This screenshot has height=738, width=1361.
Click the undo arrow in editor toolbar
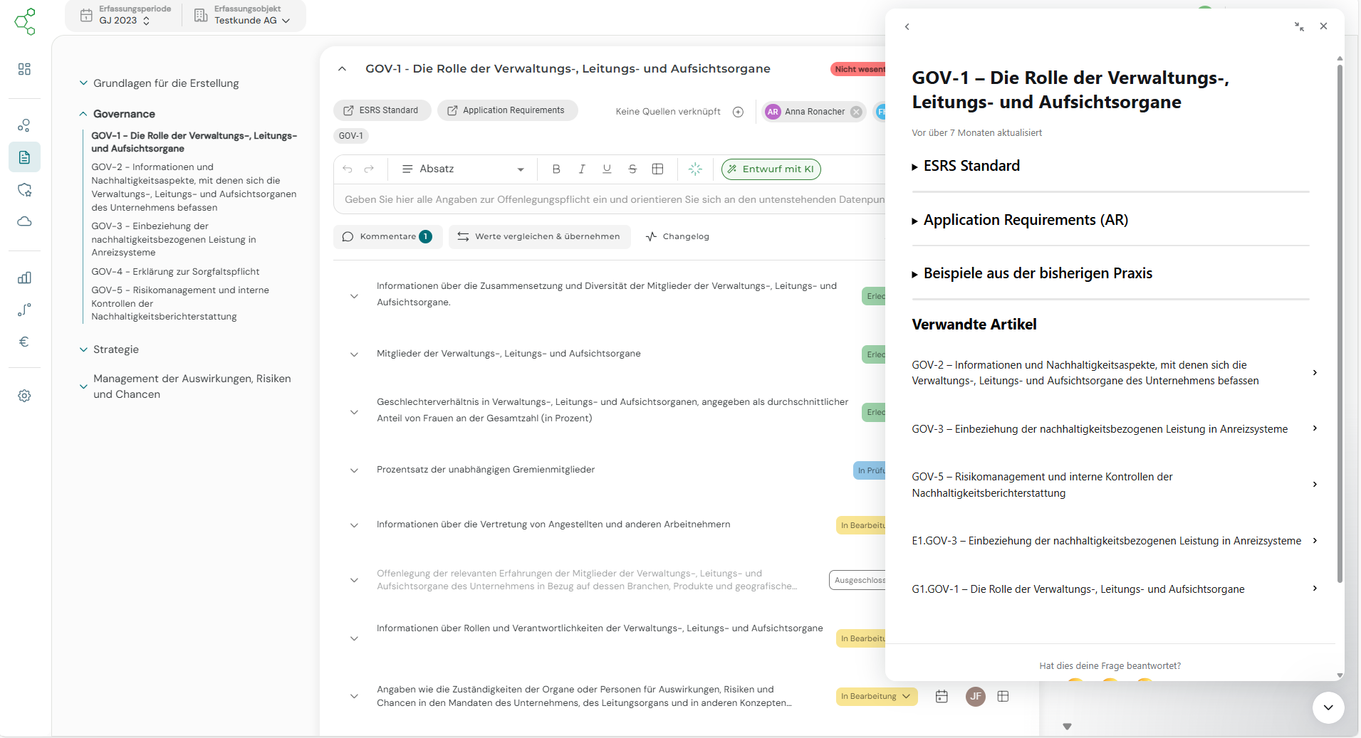(x=348, y=169)
